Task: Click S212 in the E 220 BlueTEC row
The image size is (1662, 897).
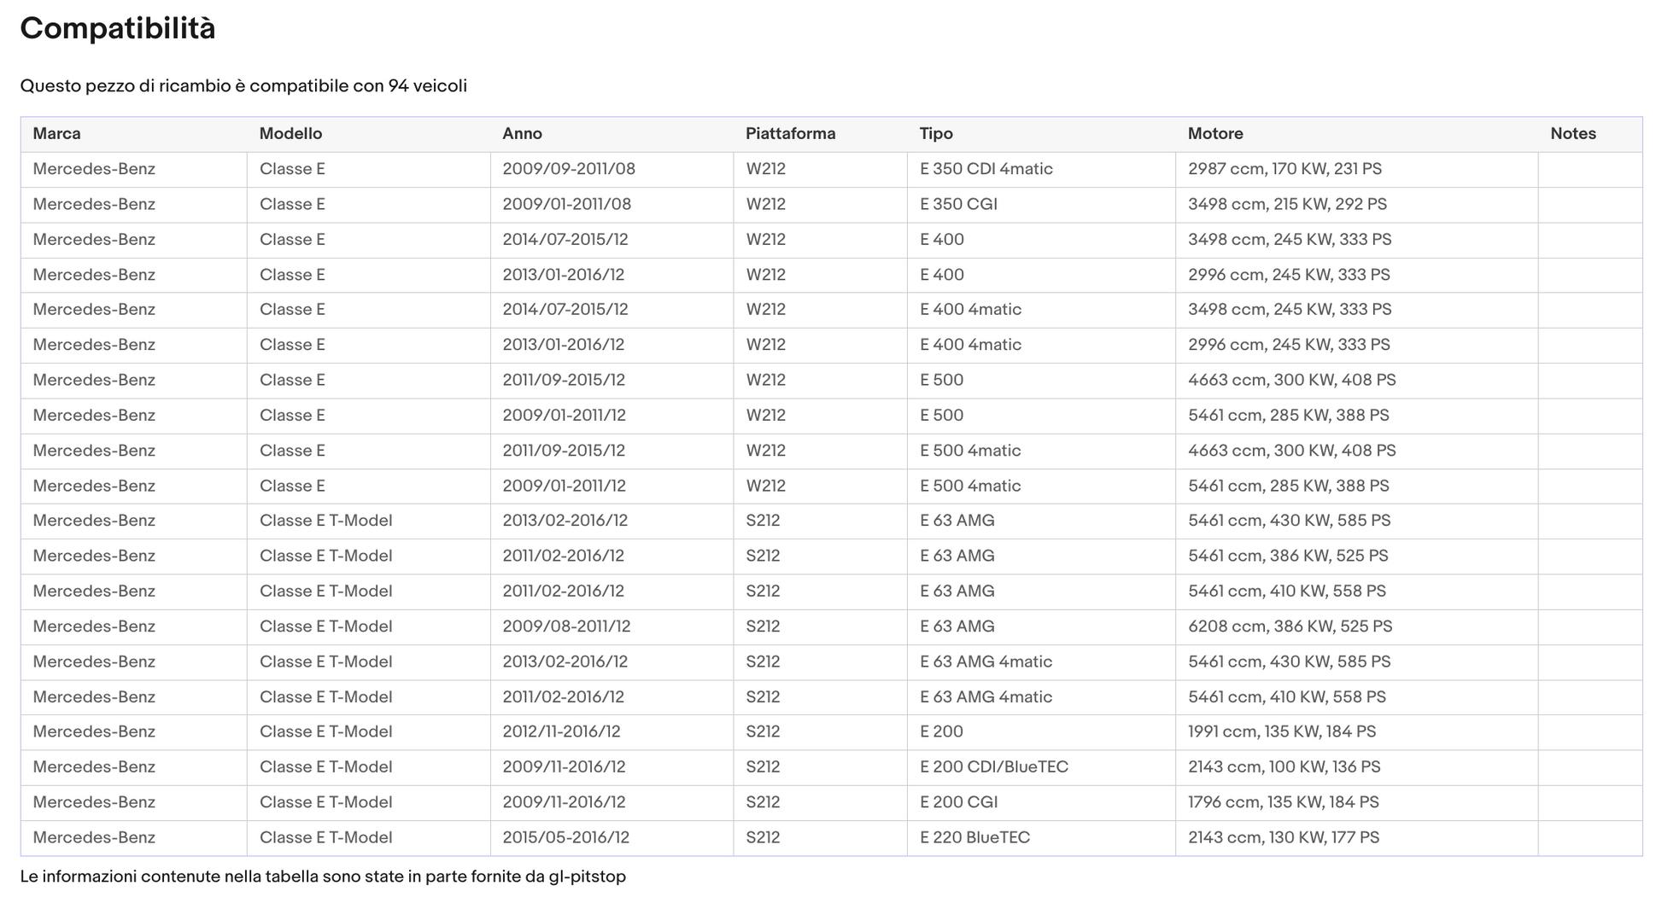Action: (x=763, y=838)
